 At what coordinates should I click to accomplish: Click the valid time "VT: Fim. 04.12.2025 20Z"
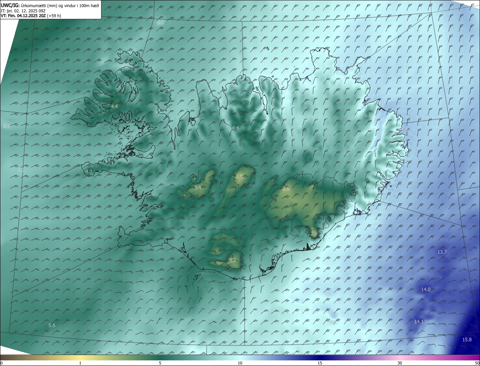[x=23, y=16]
